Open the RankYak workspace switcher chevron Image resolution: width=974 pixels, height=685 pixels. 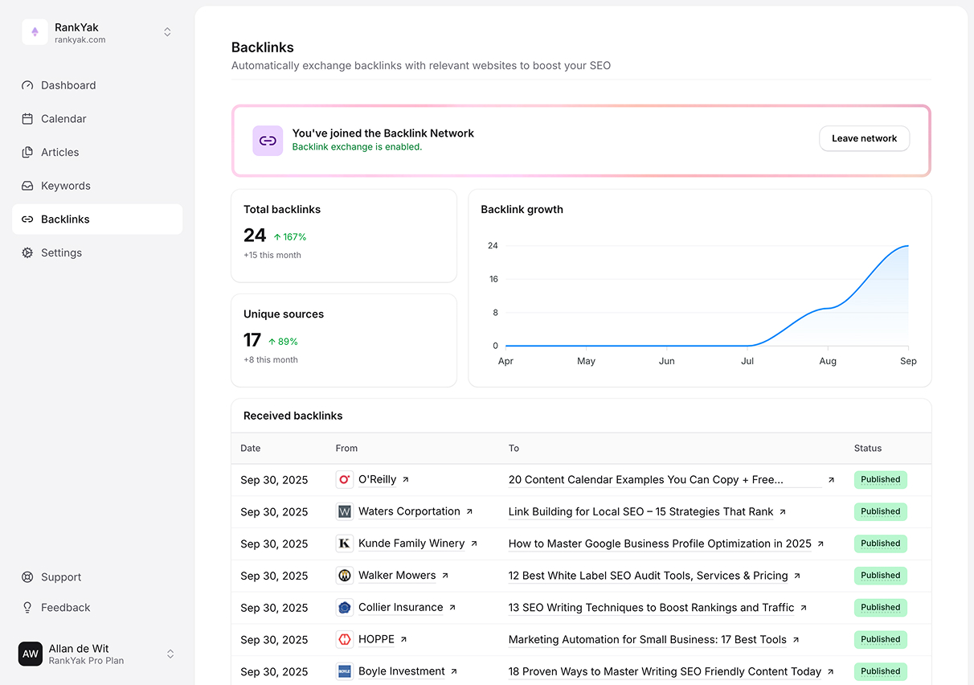(x=167, y=32)
